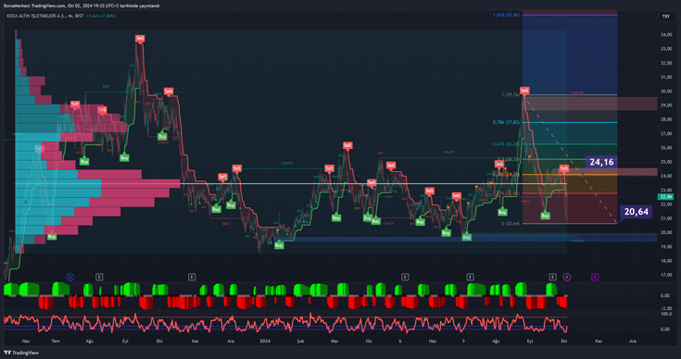Click the BorsaMerkezi published-on header text
The image size is (681, 359).
pyautogui.click(x=82, y=6)
